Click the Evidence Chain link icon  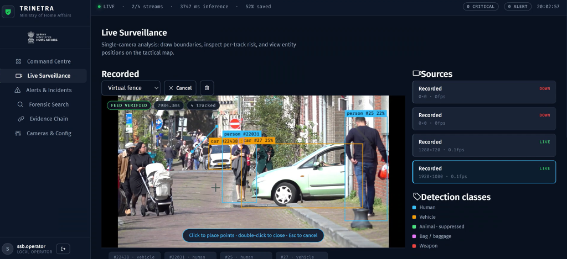[x=21, y=119]
